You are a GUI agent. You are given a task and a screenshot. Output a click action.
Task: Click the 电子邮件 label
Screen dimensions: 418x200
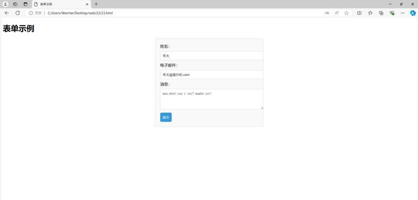(168, 65)
